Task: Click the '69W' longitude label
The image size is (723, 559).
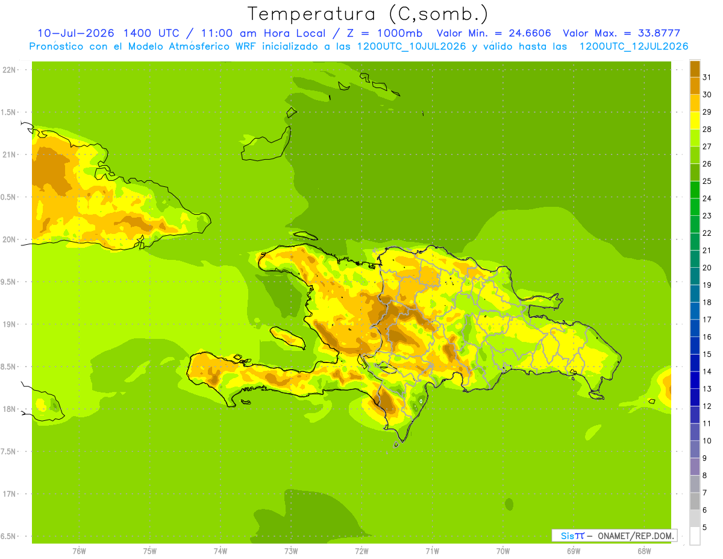Action: point(574,551)
